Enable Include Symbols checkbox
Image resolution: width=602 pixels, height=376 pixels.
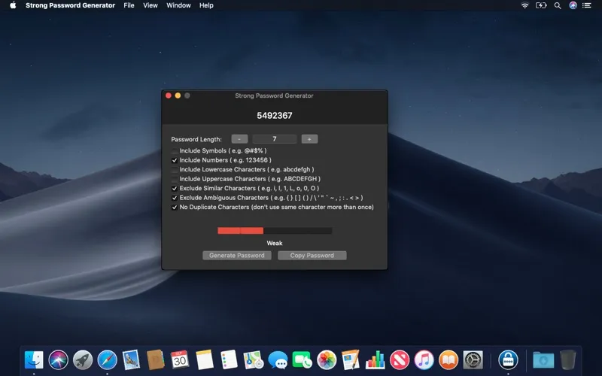(175, 151)
